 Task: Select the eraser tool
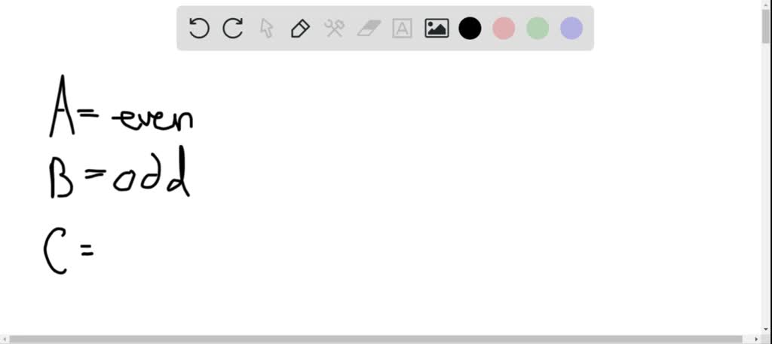coord(368,28)
